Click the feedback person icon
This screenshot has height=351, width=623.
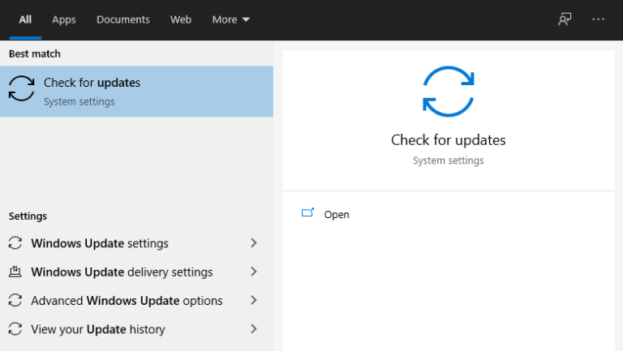click(565, 19)
